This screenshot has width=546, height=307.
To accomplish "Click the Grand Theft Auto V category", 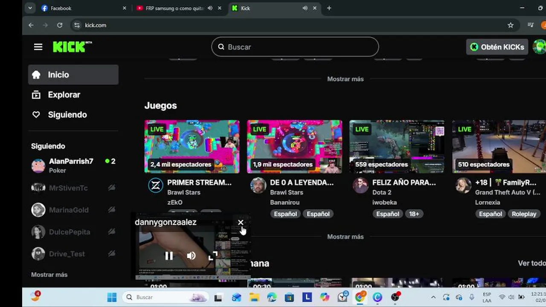I will pyautogui.click(x=508, y=192).
